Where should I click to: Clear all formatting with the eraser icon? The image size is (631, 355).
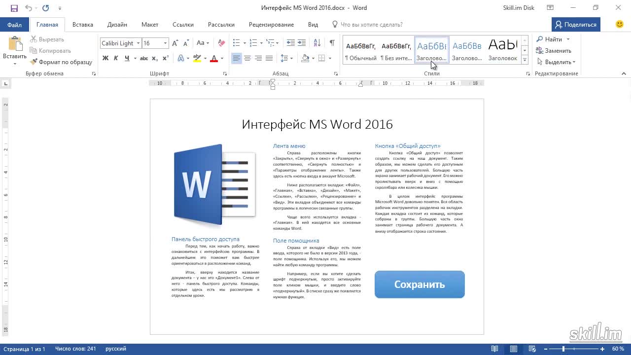click(221, 43)
